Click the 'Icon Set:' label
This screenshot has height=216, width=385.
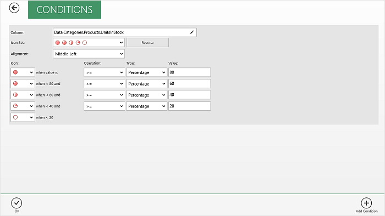point(18,43)
